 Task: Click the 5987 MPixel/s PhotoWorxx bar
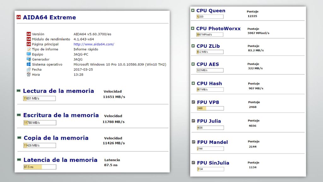point(210,34)
